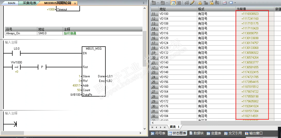Click the insert row icon in status chart toolbar
This screenshot has width=281, height=138.
click(x=153, y=3)
